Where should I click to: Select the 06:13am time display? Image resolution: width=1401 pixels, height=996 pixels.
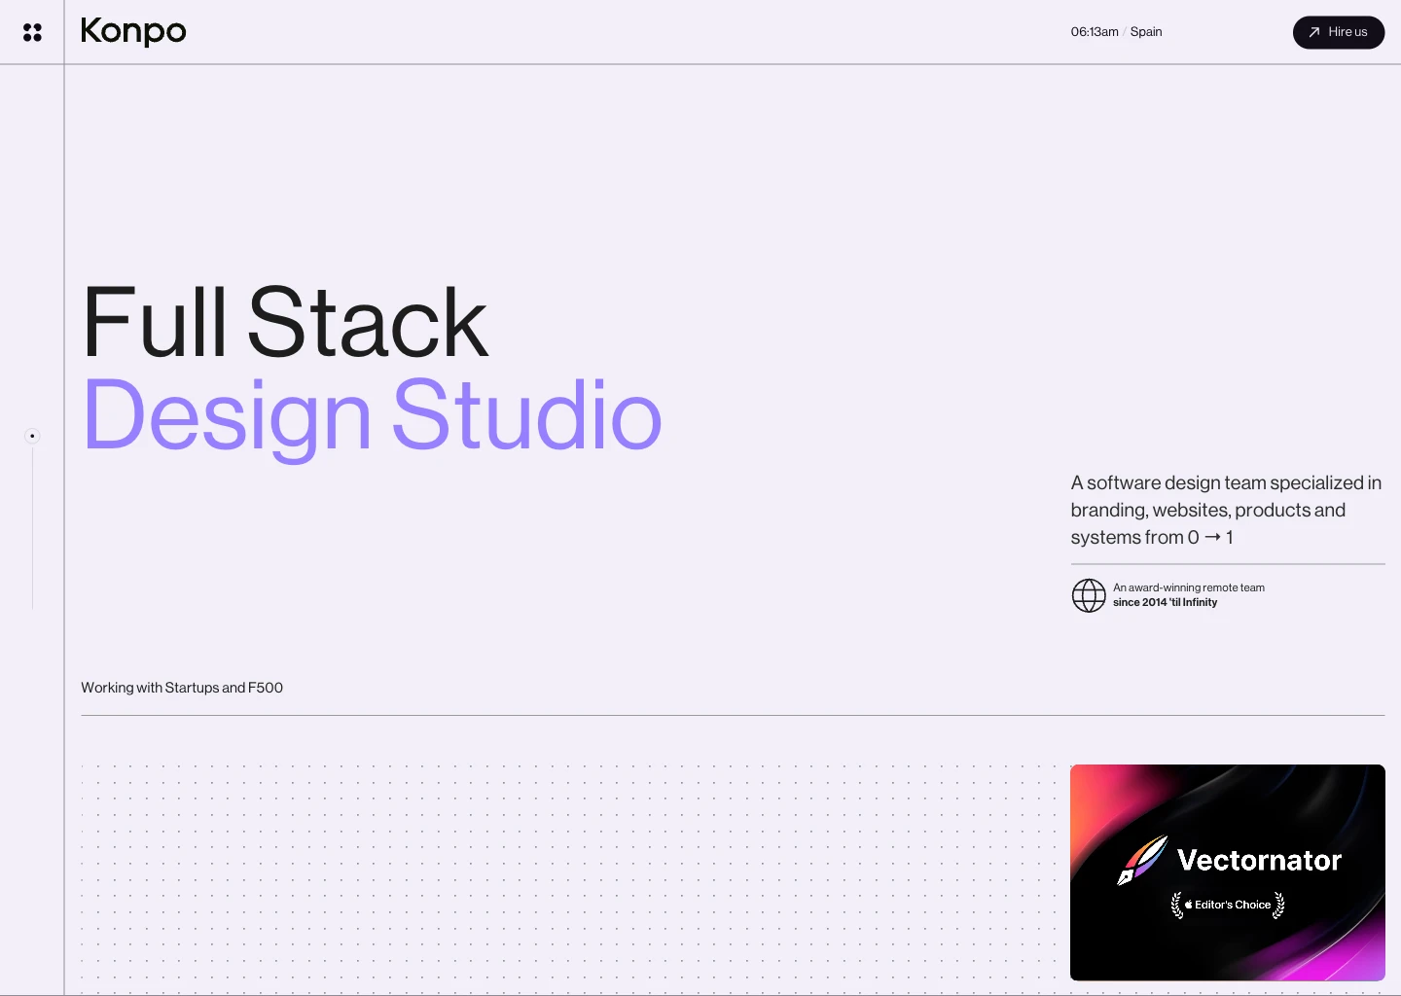point(1094,31)
